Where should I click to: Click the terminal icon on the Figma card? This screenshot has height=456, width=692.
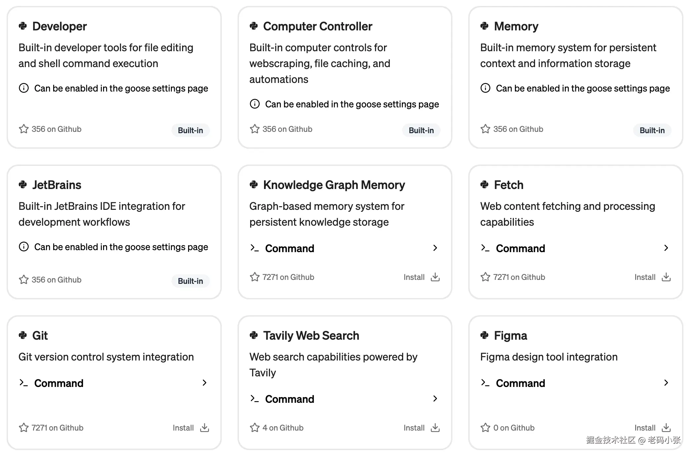(485, 383)
